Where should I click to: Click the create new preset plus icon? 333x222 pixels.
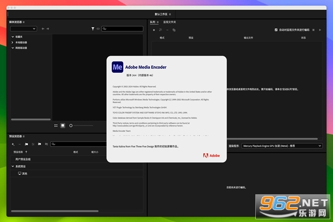13,144
